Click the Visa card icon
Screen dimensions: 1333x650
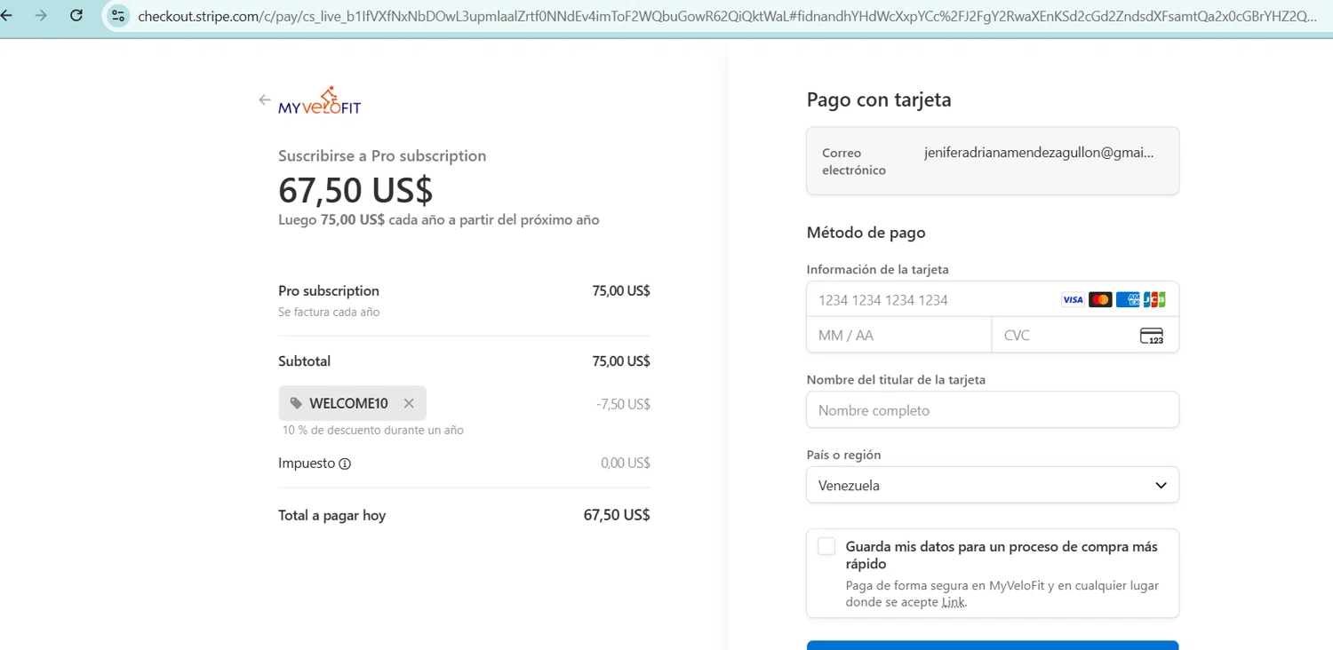point(1073,300)
